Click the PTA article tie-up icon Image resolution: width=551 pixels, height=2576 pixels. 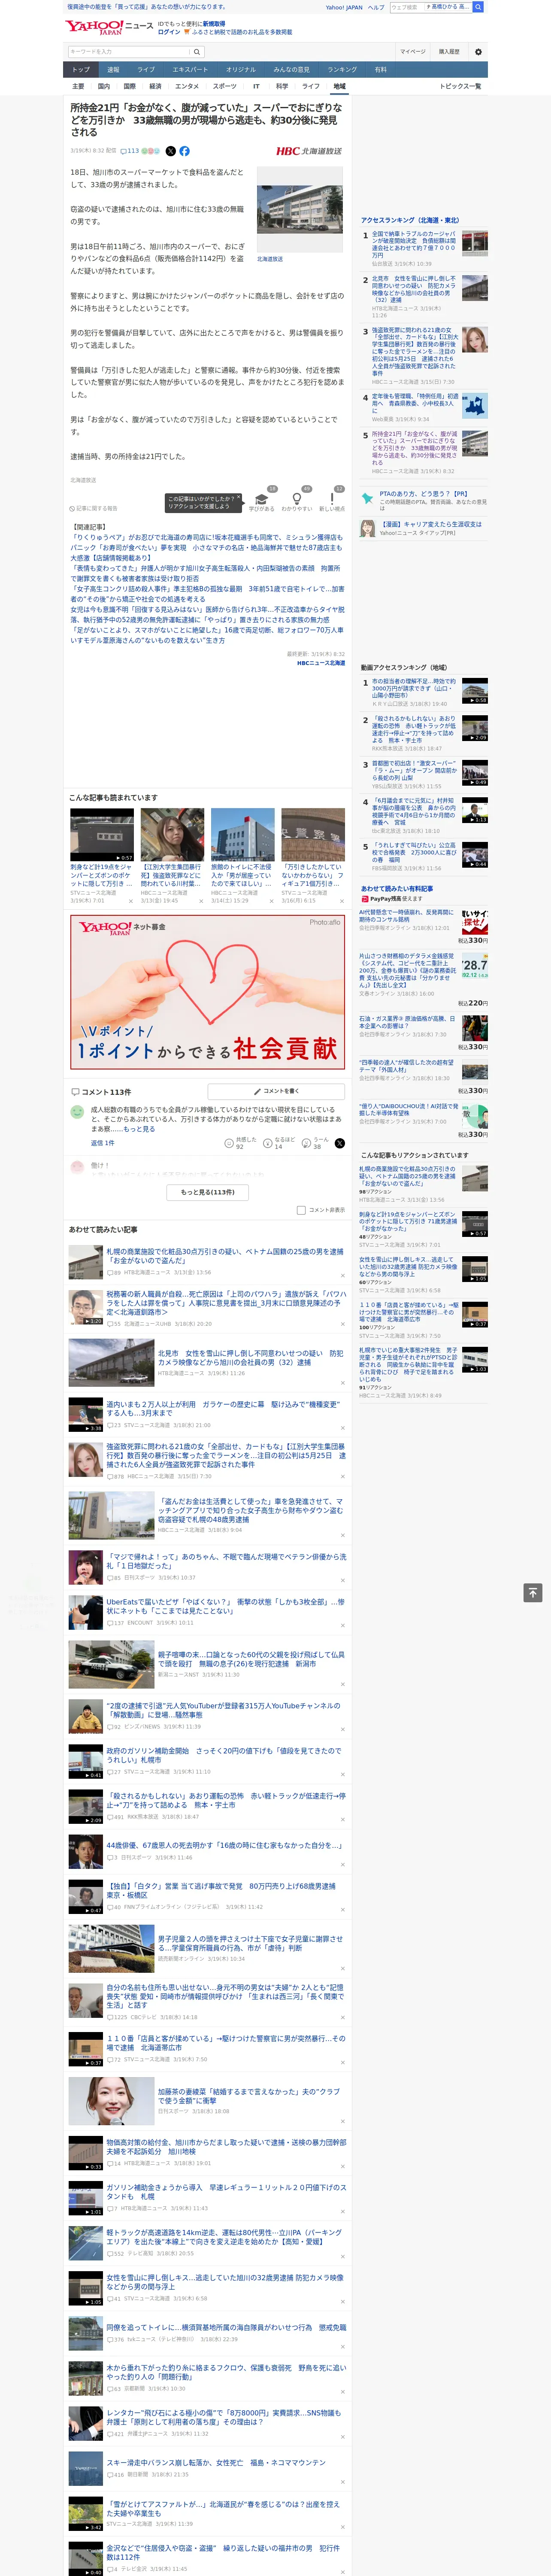click(x=367, y=497)
